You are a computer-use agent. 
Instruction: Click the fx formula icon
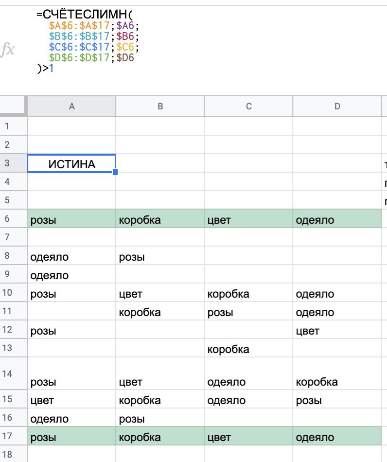[x=8, y=49]
